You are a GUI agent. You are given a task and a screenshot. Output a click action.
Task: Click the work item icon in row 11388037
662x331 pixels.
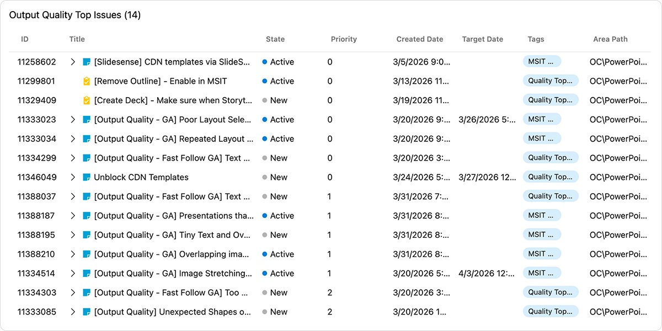point(86,196)
